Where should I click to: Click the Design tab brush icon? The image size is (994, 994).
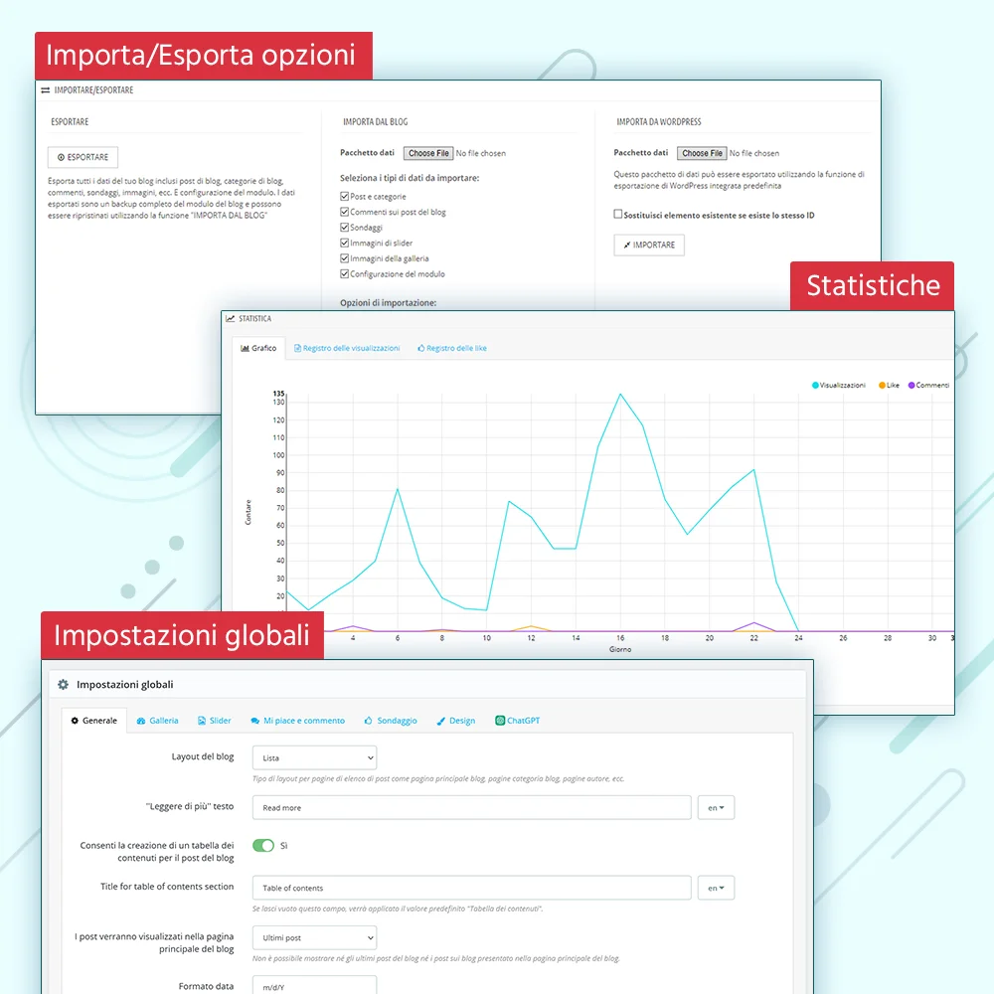440,721
